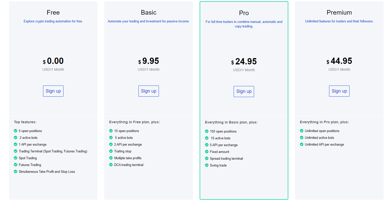The width and height of the screenshot is (389, 210).
Task: Click Sign up under Free plan
Action: tap(53, 91)
